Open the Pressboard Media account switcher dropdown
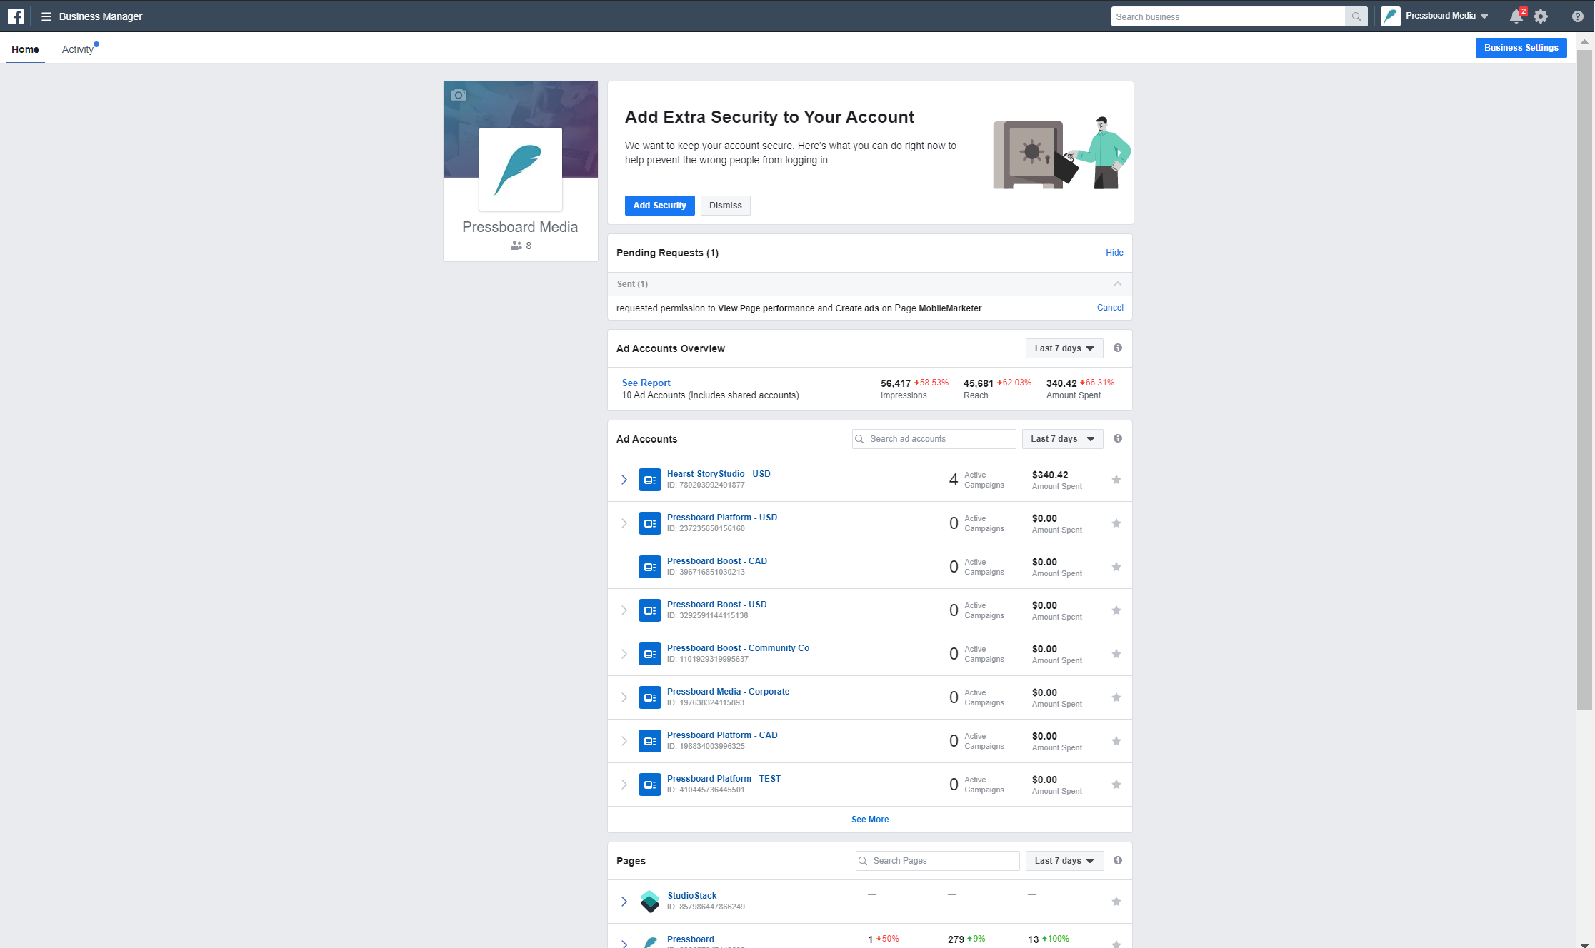Viewport: 1595px width, 948px height. point(1436,16)
